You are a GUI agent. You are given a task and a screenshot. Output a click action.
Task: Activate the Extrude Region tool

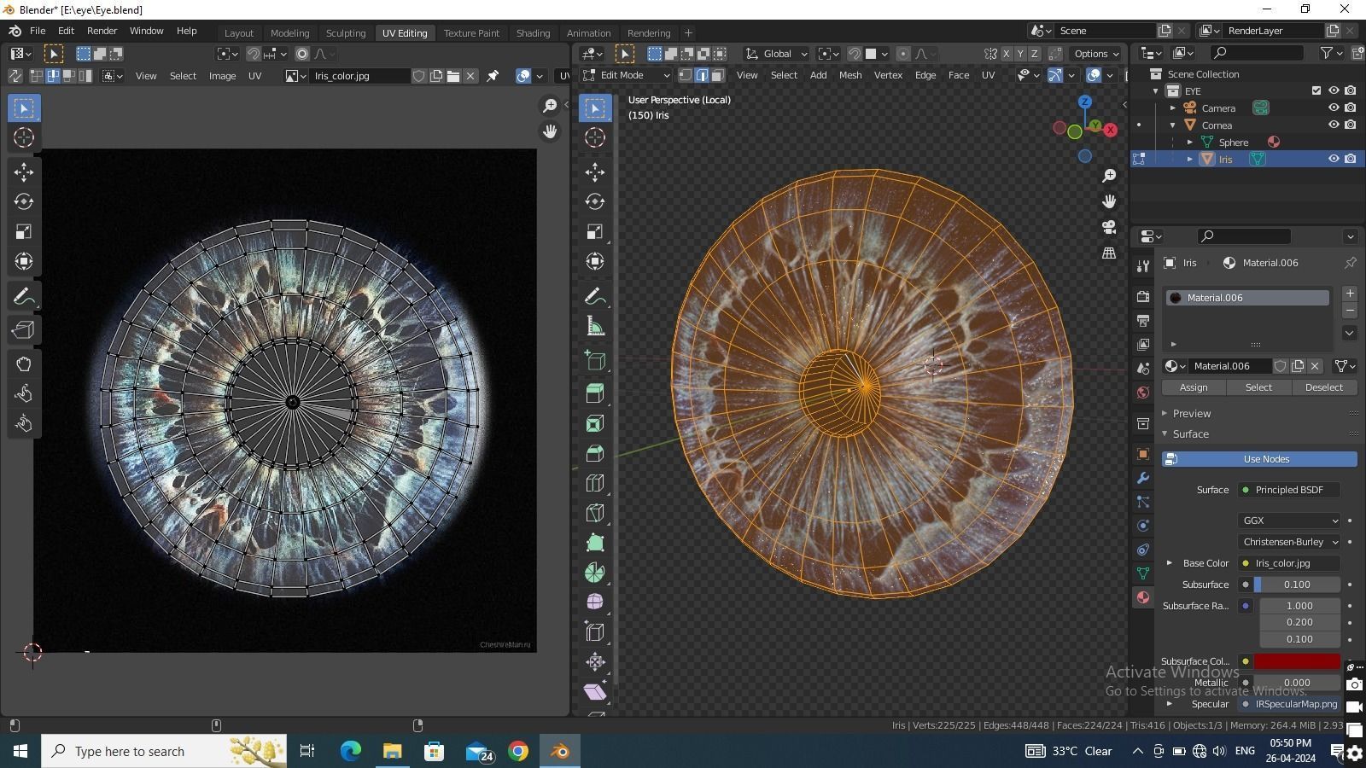pos(595,393)
